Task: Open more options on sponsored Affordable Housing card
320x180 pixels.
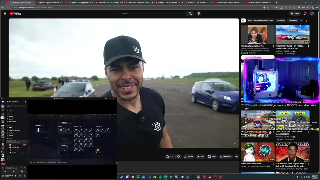Action: [273, 46]
